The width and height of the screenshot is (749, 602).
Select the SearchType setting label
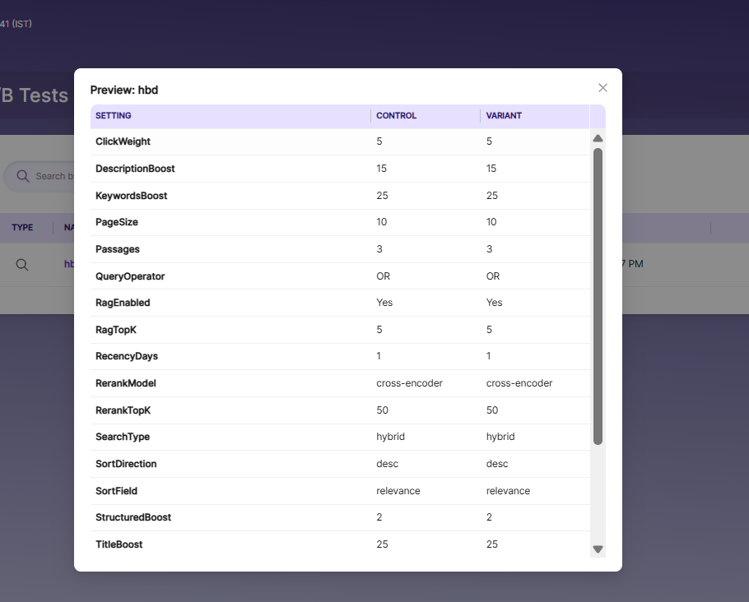123,437
